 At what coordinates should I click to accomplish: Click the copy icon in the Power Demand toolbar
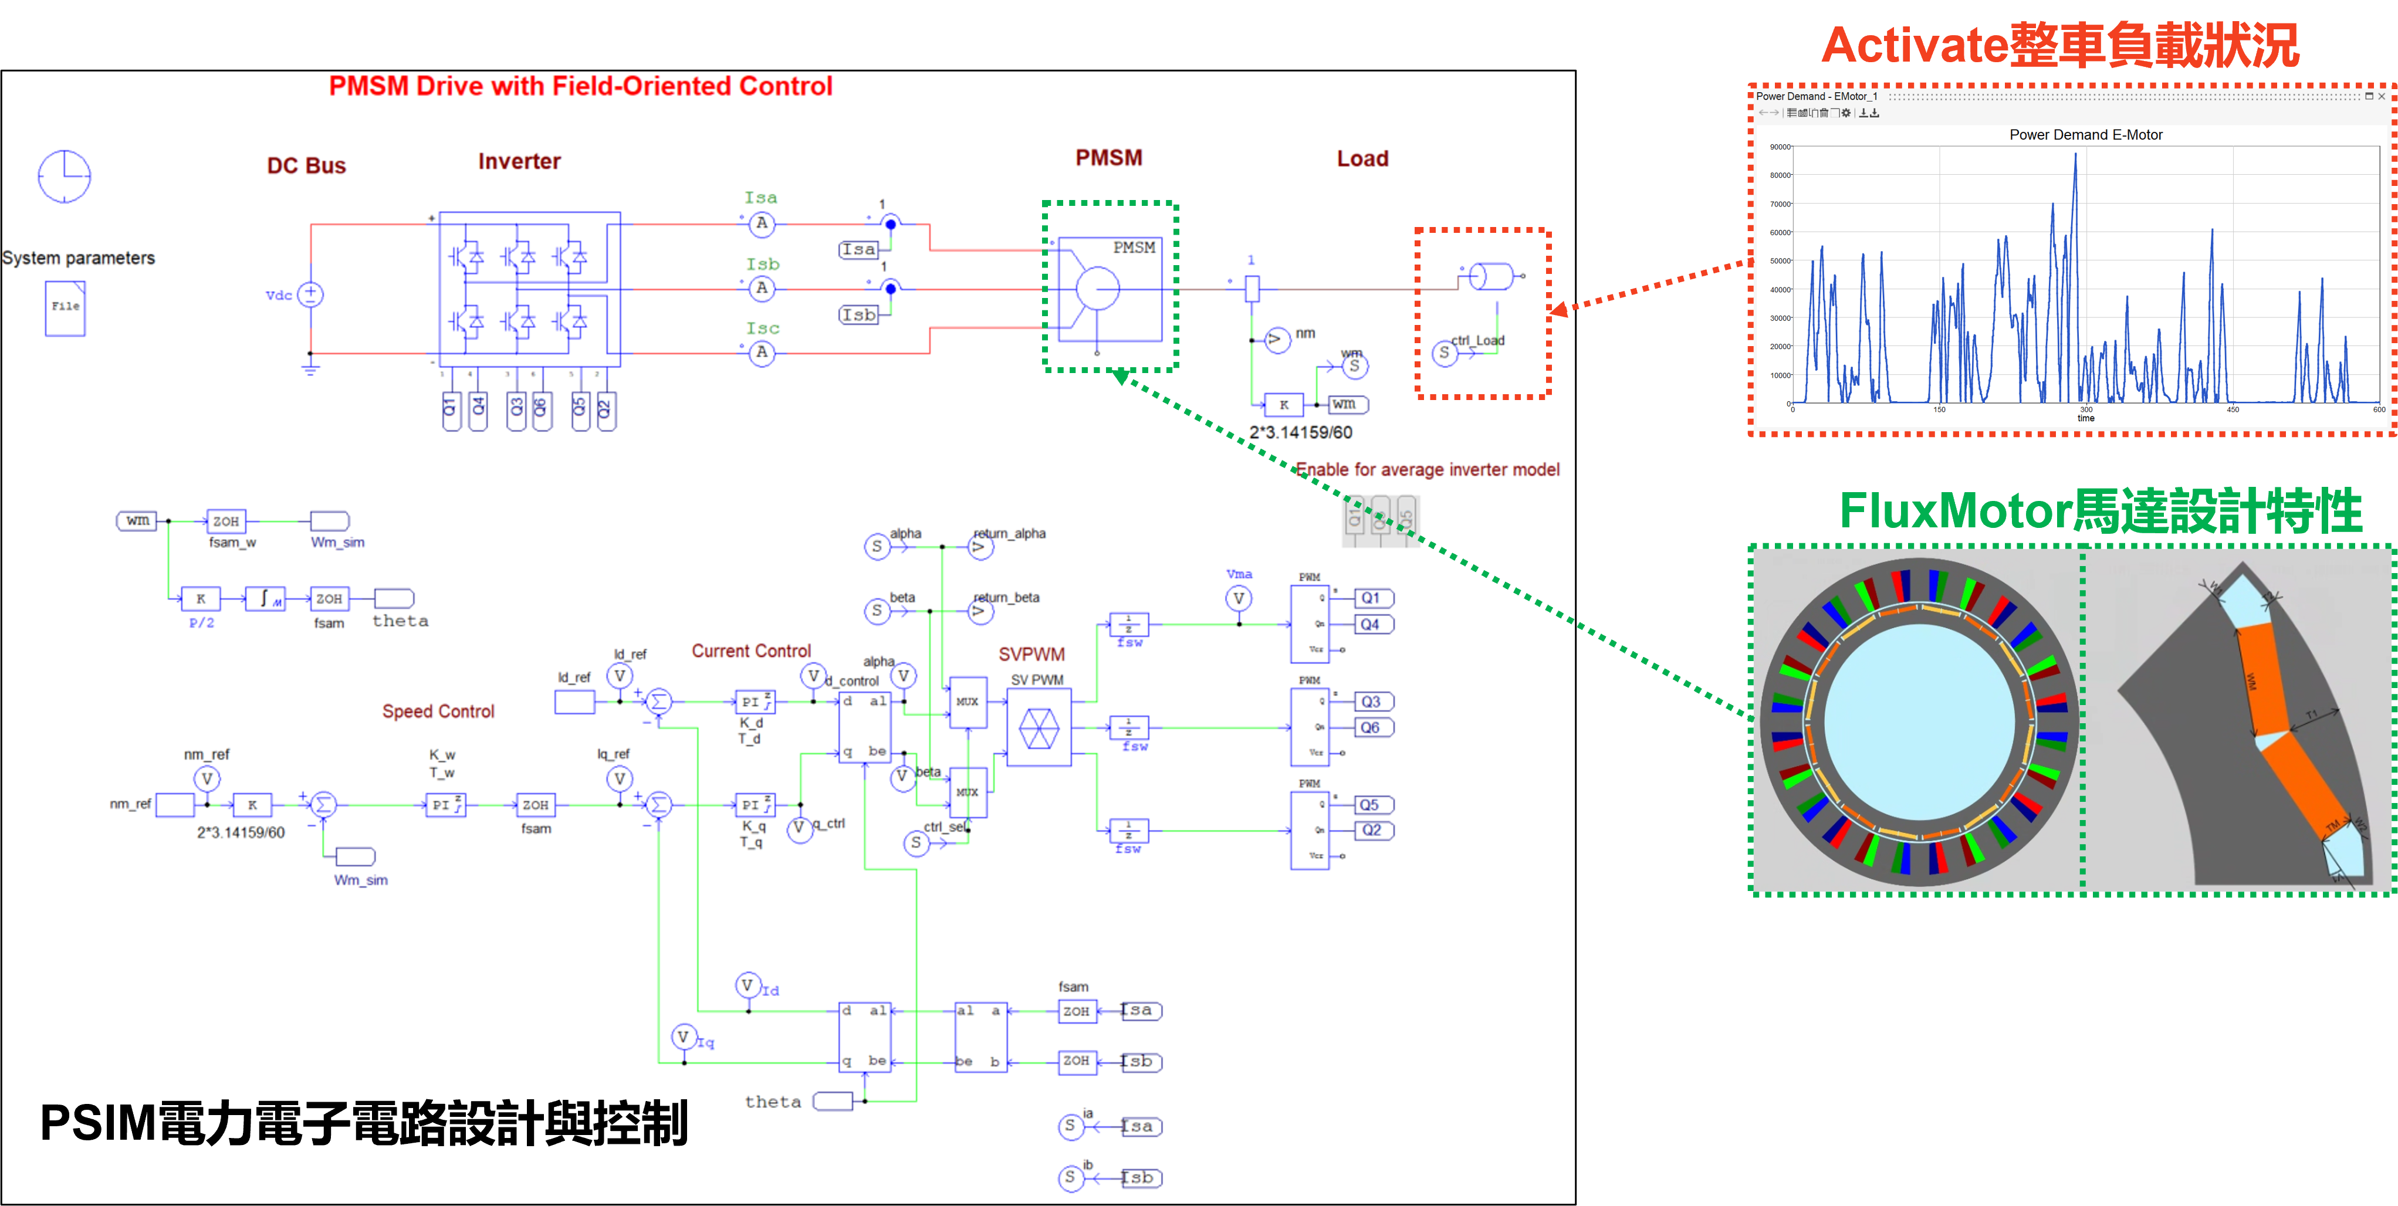point(1814,113)
